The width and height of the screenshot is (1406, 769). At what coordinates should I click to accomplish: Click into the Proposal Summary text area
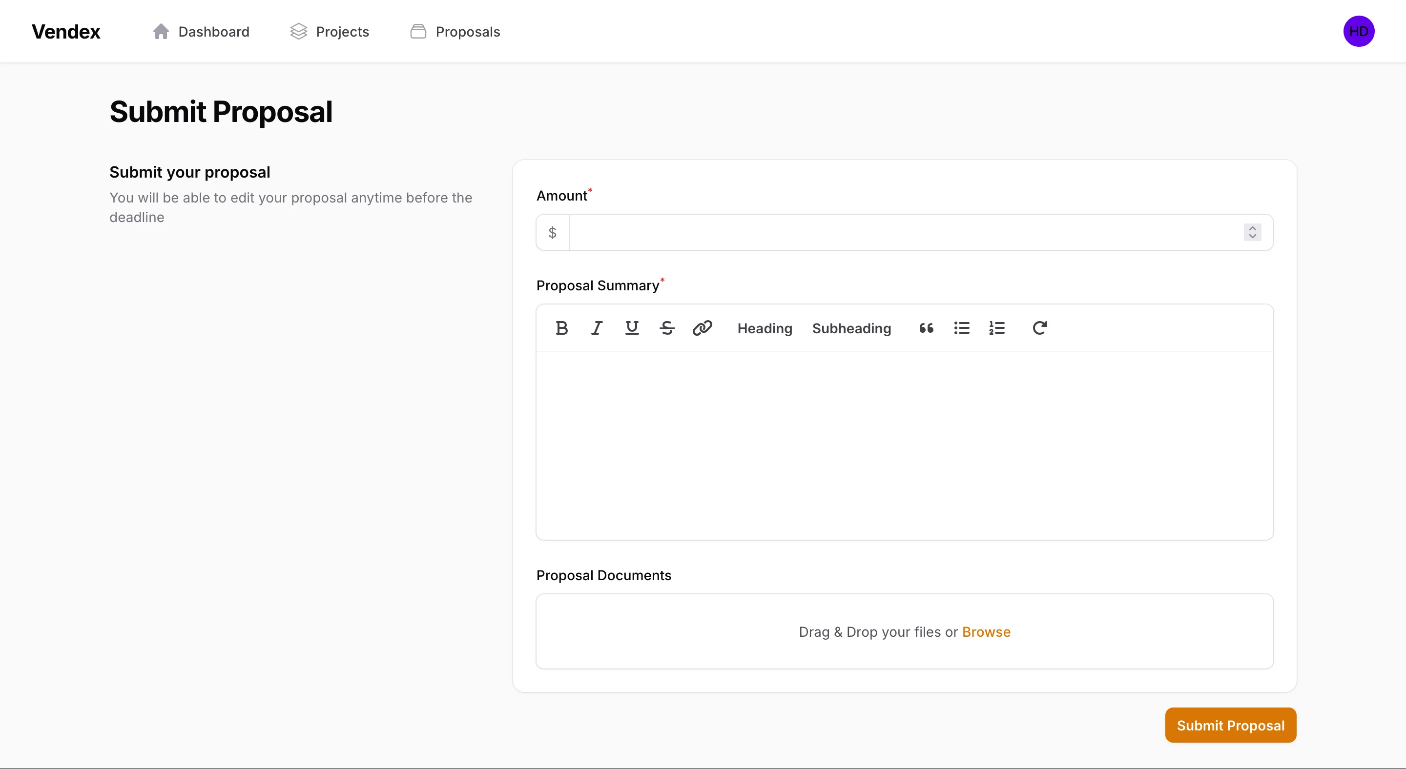[x=905, y=445]
